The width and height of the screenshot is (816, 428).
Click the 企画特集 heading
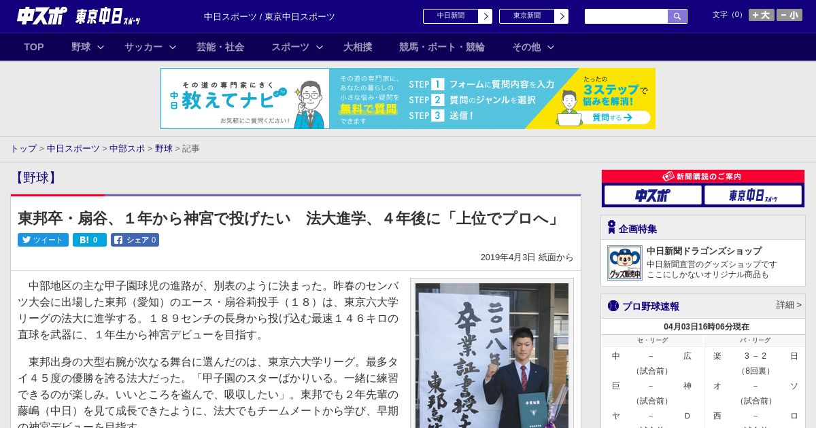pos(638,229)
